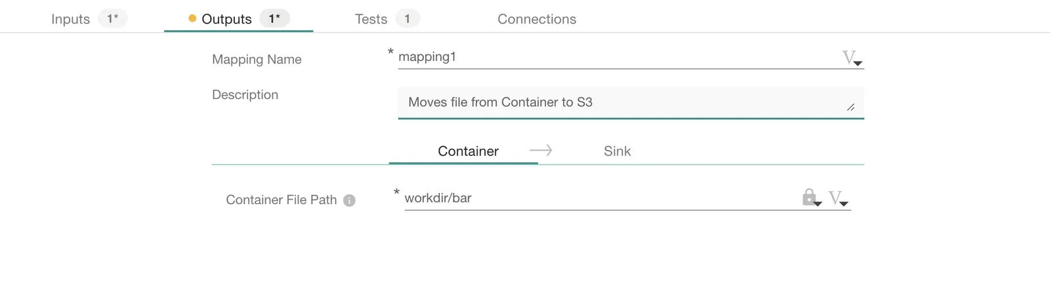Screen dimensions: 1050x286
Task: Open the Inputs tab
Action: click(x=71, y=19)
